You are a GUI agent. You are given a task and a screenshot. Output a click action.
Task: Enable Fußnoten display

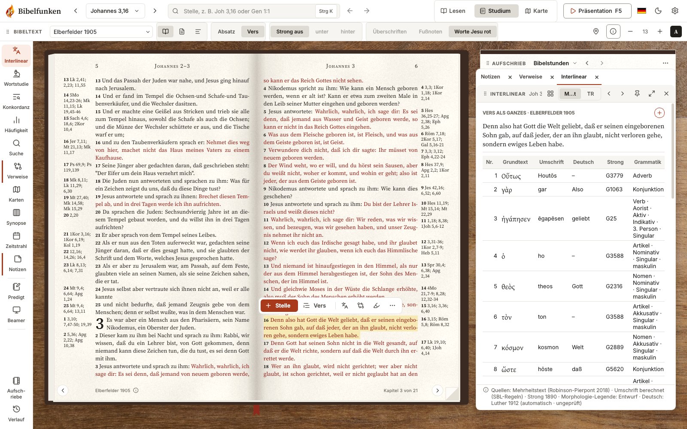point(431,32)
